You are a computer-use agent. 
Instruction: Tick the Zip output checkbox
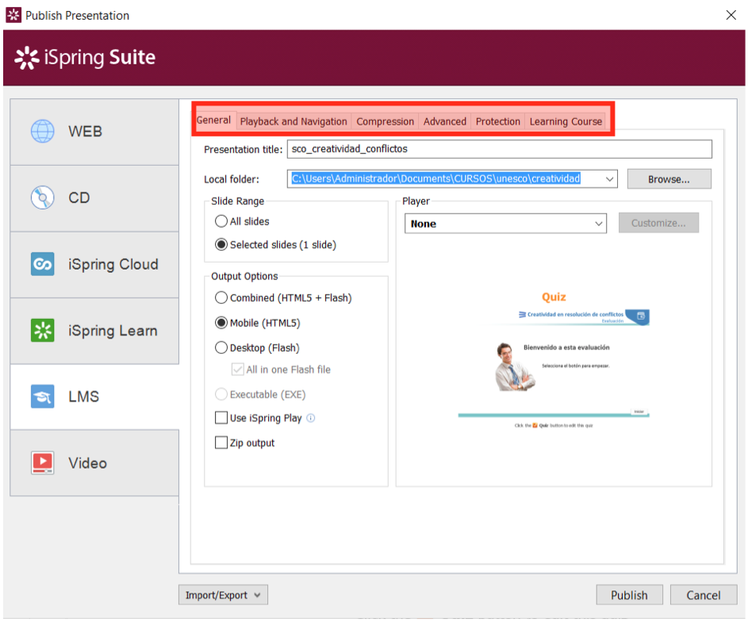[221, 443]
